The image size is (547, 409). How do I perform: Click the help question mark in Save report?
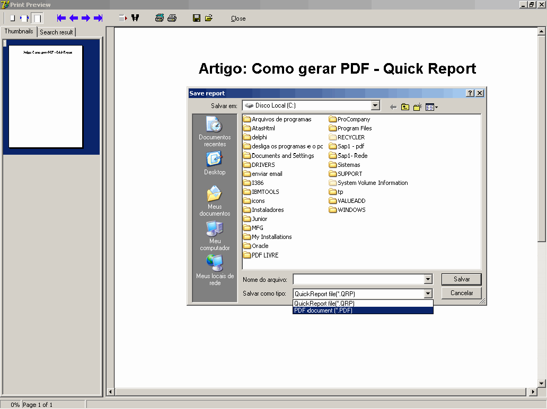470,93
